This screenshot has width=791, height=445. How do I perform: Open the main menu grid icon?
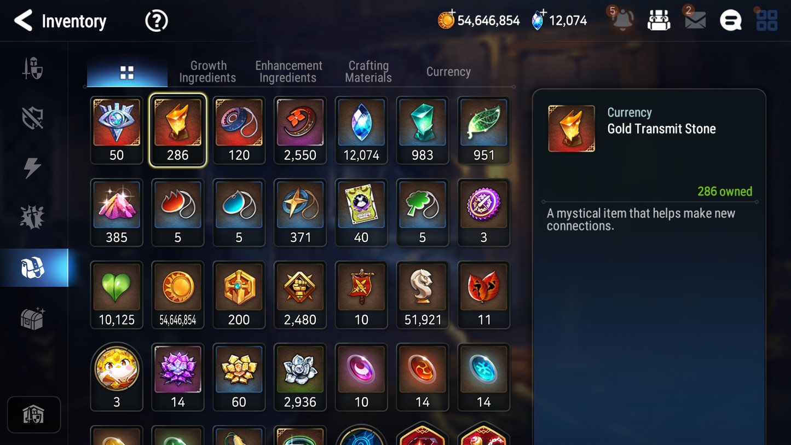767,20
